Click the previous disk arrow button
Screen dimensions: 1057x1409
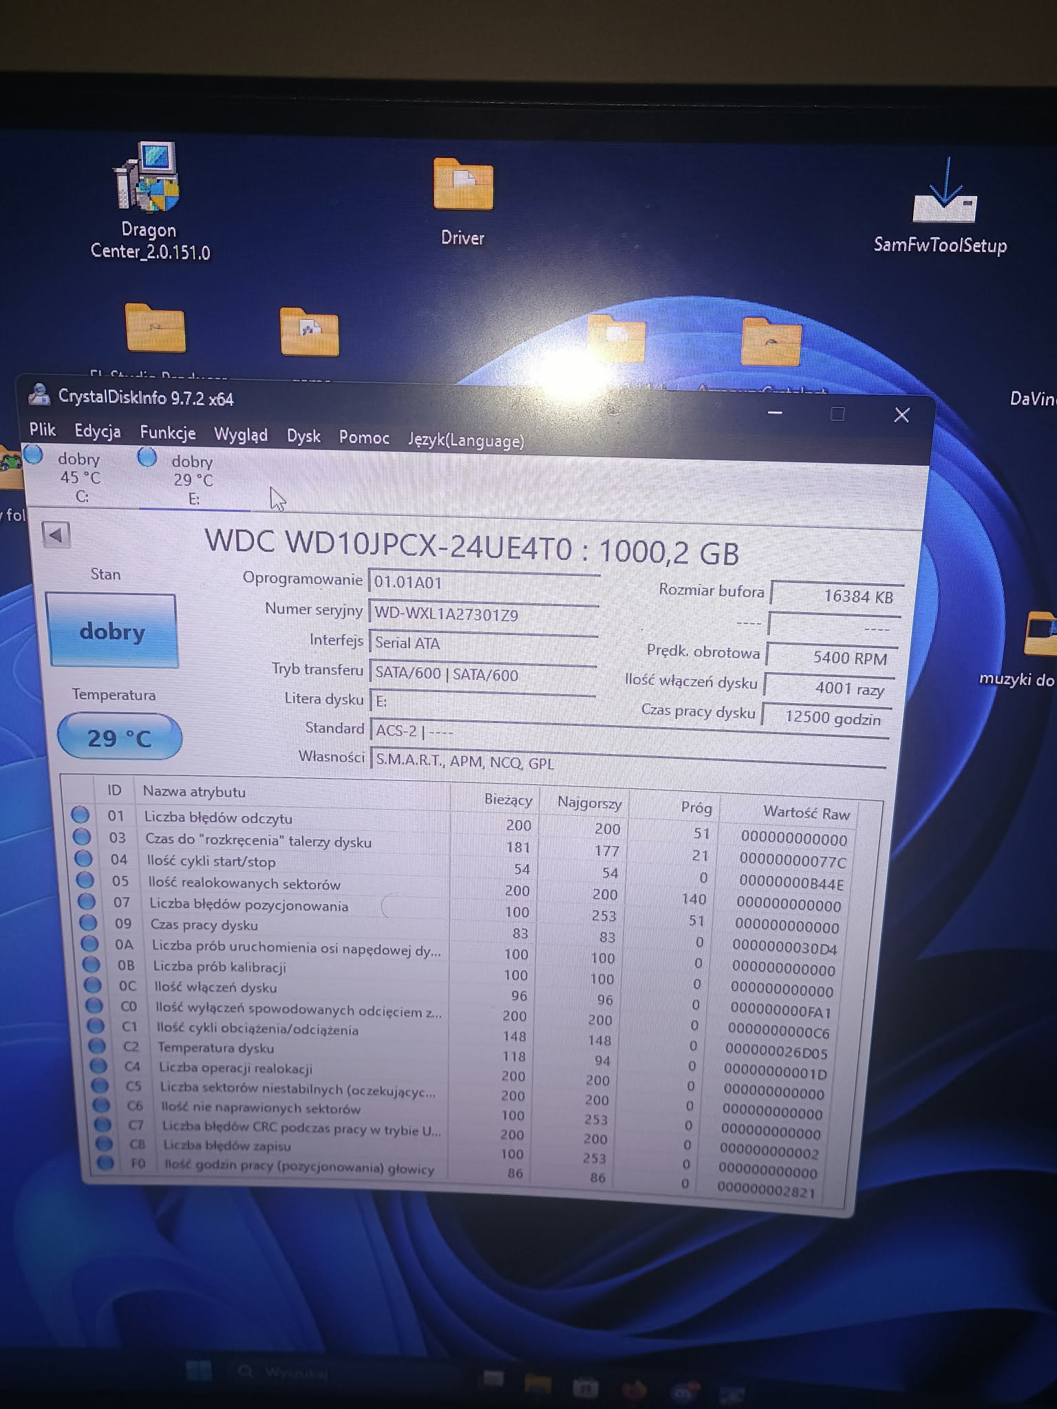pos(56,535)
